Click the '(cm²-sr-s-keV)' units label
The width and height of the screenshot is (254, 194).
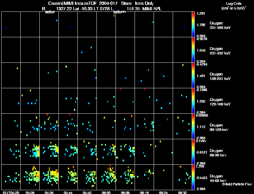234,8
